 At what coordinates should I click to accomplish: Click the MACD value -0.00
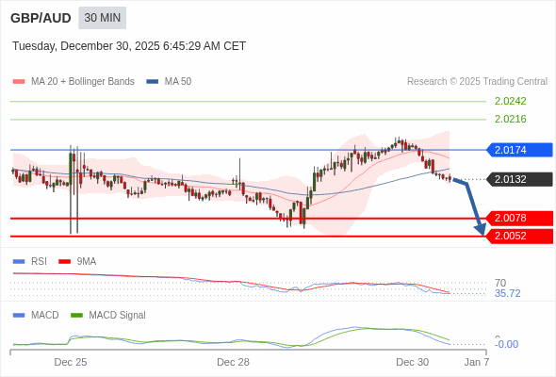click(x=506, y=344)
